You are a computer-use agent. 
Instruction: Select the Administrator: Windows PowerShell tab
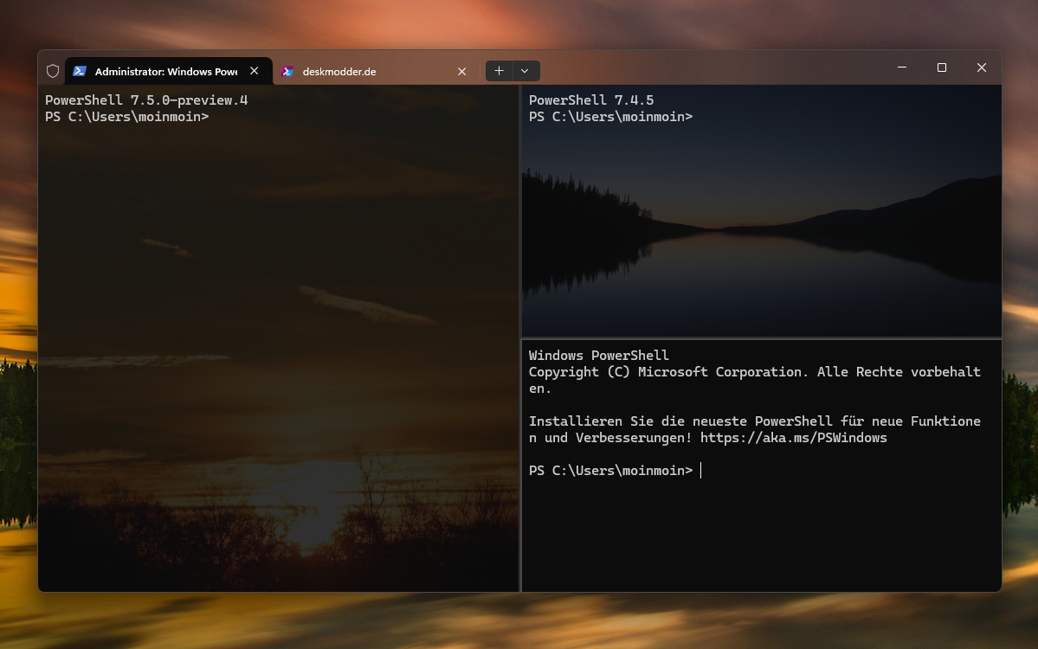point(168,71)
